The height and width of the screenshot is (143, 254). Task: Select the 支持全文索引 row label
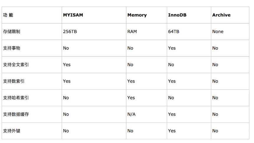(x=16, y=65)
